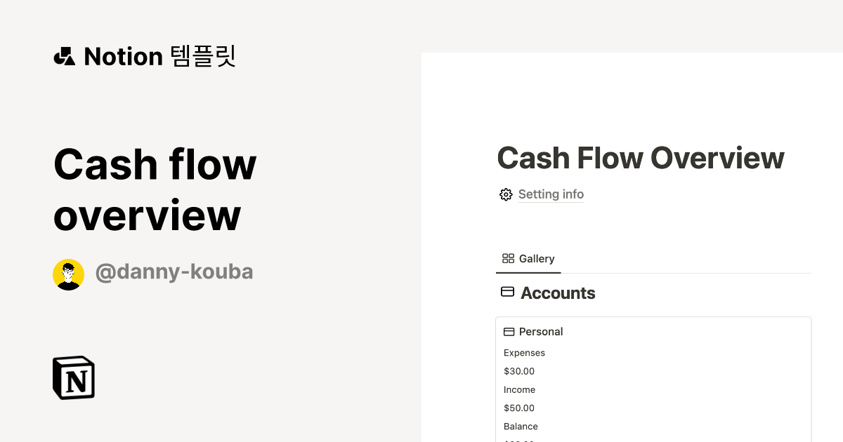Screen dimensions: 843x442
Task: Click the shapes icon before 템플릿 wordmark
Action: (64, 56)
